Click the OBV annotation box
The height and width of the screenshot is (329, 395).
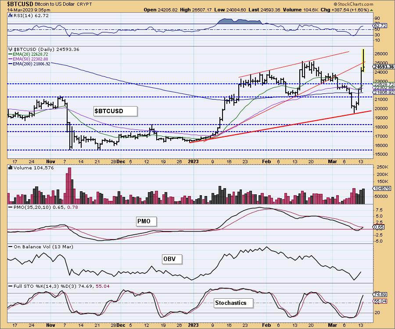click(x=172, y=259)
